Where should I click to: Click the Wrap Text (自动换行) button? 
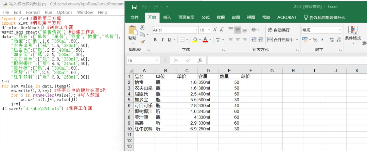(x=279, y=30)
